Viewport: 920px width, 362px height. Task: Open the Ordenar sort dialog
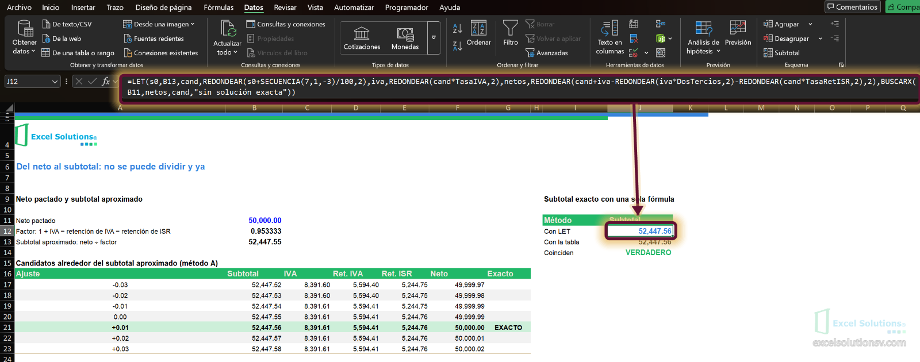click(479, 33)
